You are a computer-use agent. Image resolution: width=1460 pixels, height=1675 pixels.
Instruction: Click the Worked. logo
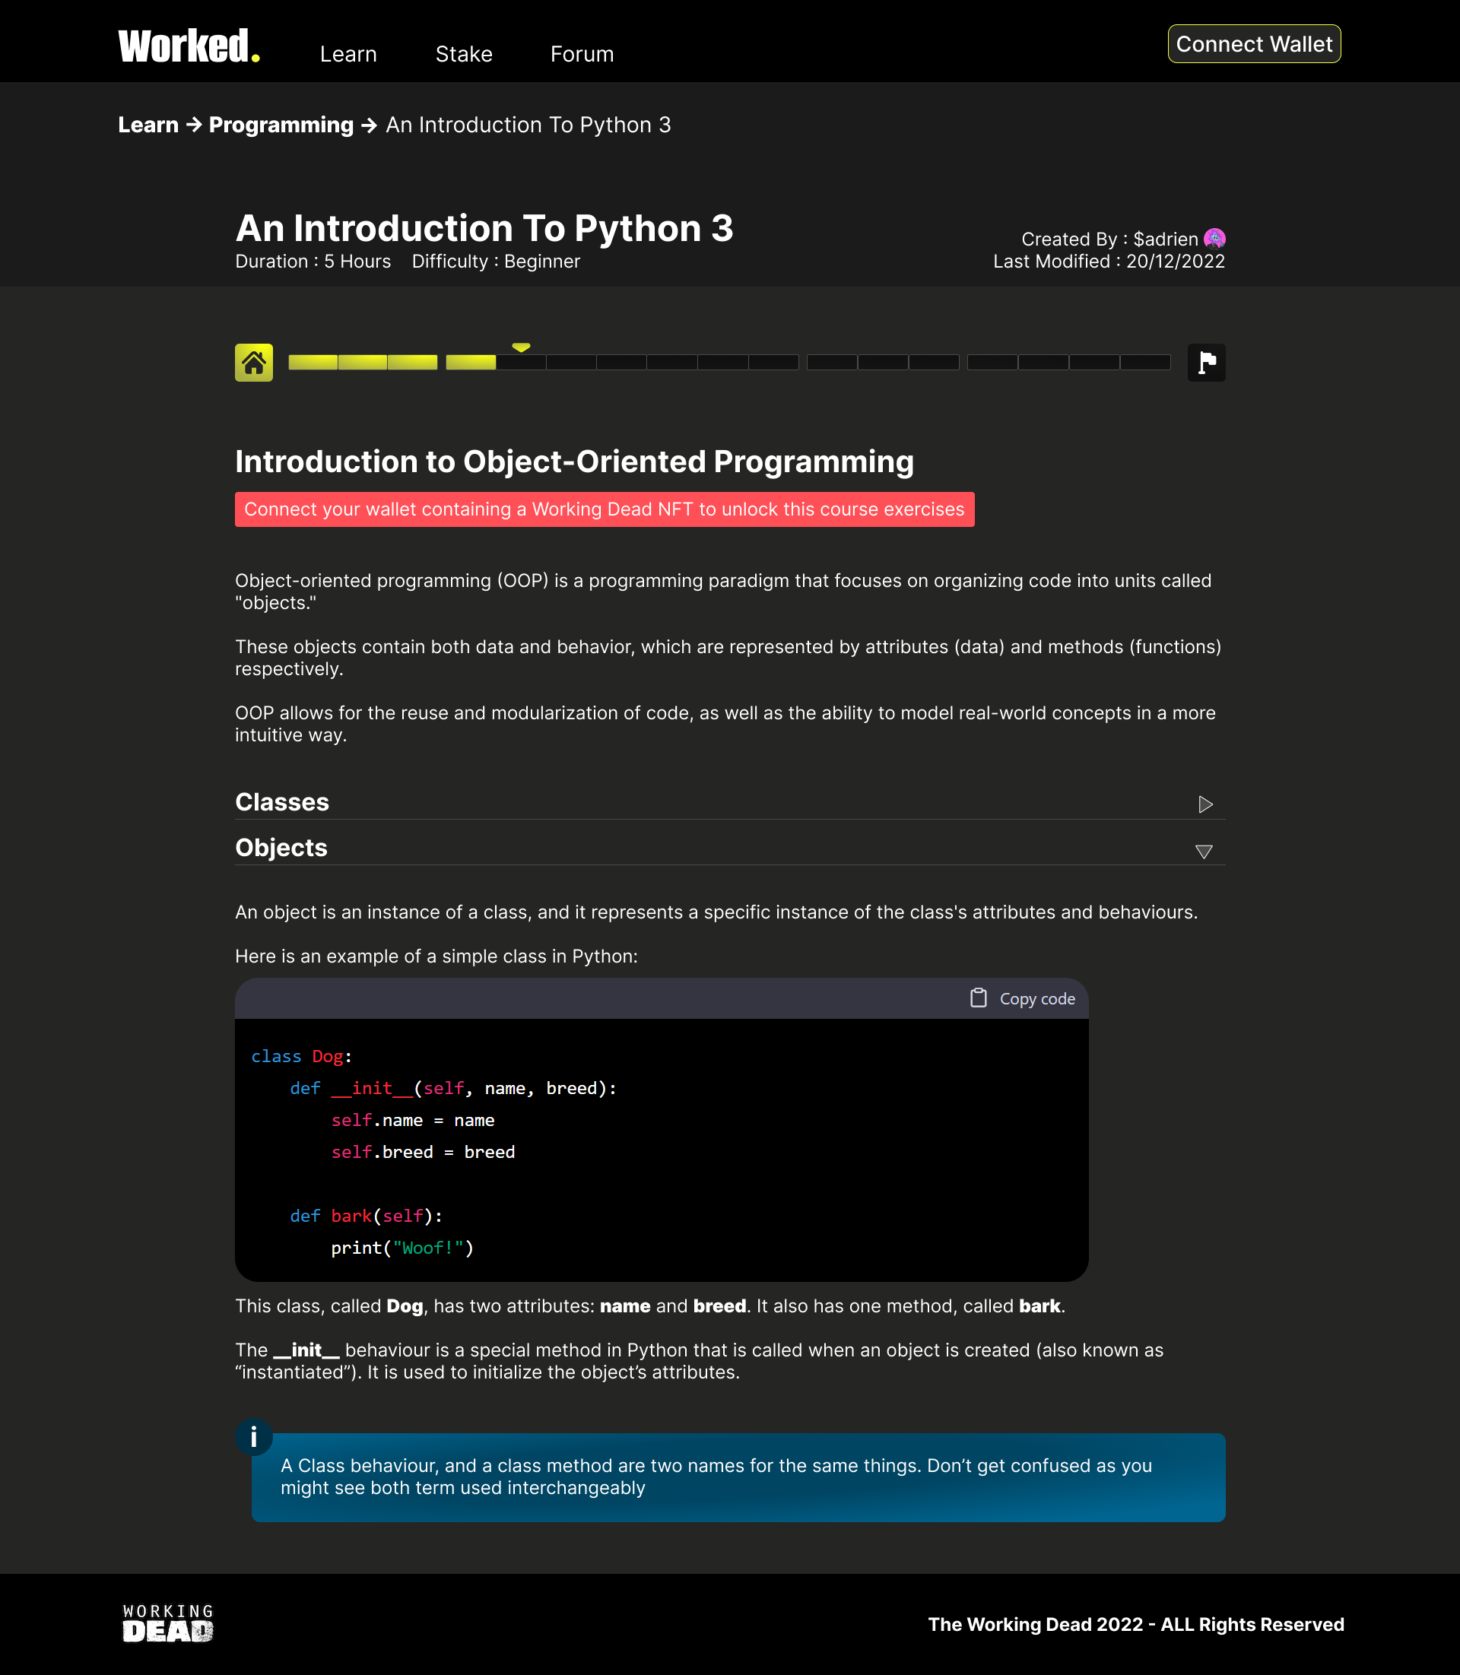pos(189,46)
